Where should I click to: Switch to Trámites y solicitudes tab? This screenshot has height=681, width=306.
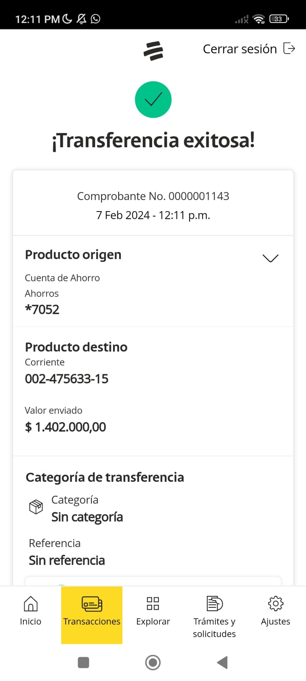(x=214, y=627)
